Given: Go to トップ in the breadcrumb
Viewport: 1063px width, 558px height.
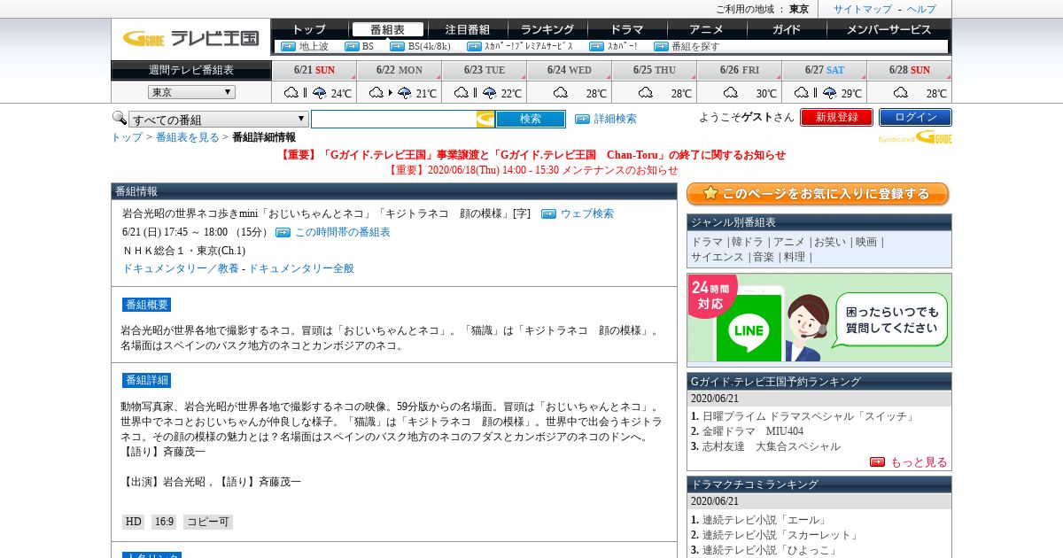Looking at the screenshot, I should click(127, 137).
